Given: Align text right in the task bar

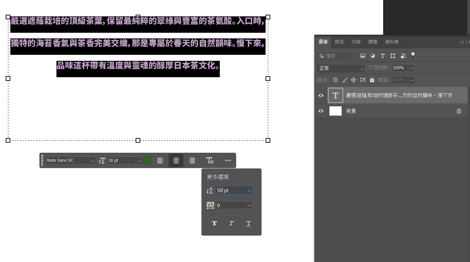Looking at the screenshot, I should (192, 161).
